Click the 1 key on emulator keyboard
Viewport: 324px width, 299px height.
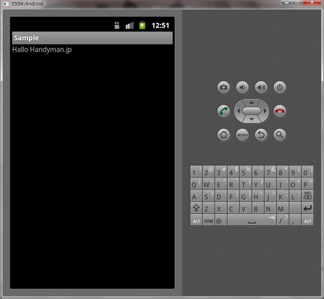[x=196, y=171]
